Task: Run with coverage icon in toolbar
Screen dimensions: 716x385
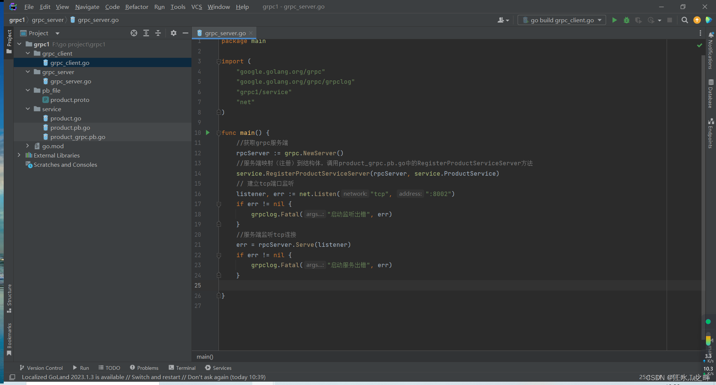Action: tap(638, 20)
